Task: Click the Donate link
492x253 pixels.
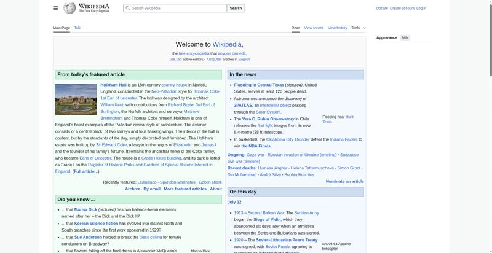Action: pos(382,8)
